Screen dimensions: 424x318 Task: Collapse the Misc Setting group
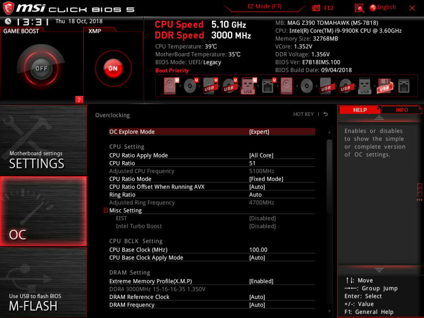click(x=106, y=210)
